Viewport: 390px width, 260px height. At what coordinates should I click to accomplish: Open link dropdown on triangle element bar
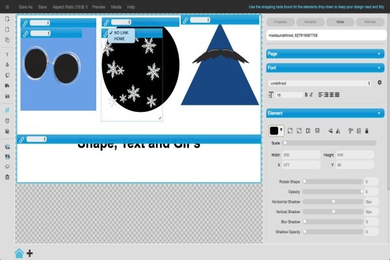(200, 20)
